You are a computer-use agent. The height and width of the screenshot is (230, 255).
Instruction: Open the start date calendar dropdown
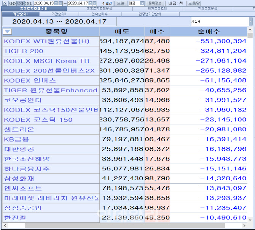coord(60,3)
